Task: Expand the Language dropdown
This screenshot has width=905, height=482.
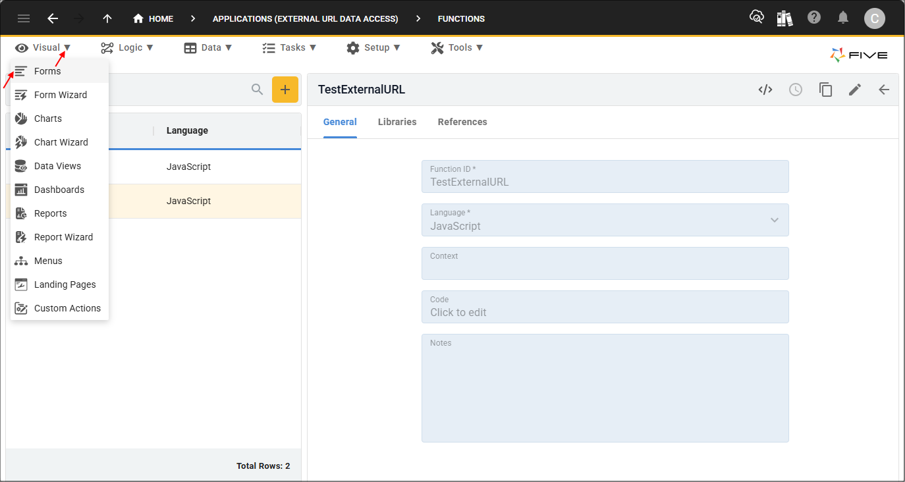Action: tap(774, 220)
